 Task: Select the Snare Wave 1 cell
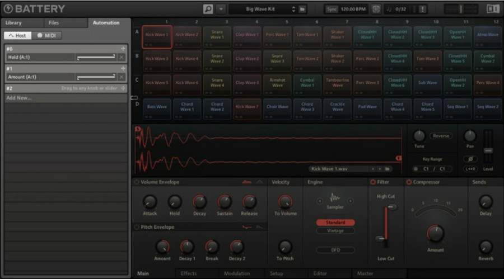[x=217, y=35]
